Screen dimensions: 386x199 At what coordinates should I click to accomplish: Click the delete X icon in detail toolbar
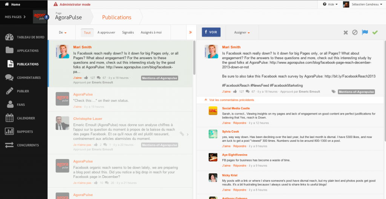346,32
